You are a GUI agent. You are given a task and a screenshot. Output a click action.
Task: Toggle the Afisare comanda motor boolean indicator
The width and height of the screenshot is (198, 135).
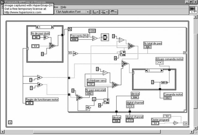[x=160, y=62]
